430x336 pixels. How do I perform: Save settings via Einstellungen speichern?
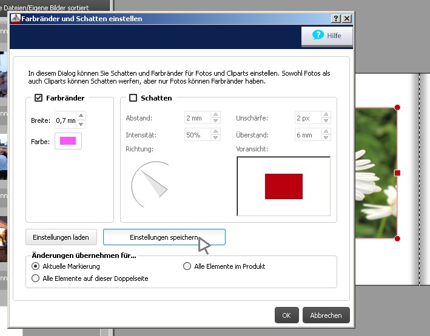164,237
